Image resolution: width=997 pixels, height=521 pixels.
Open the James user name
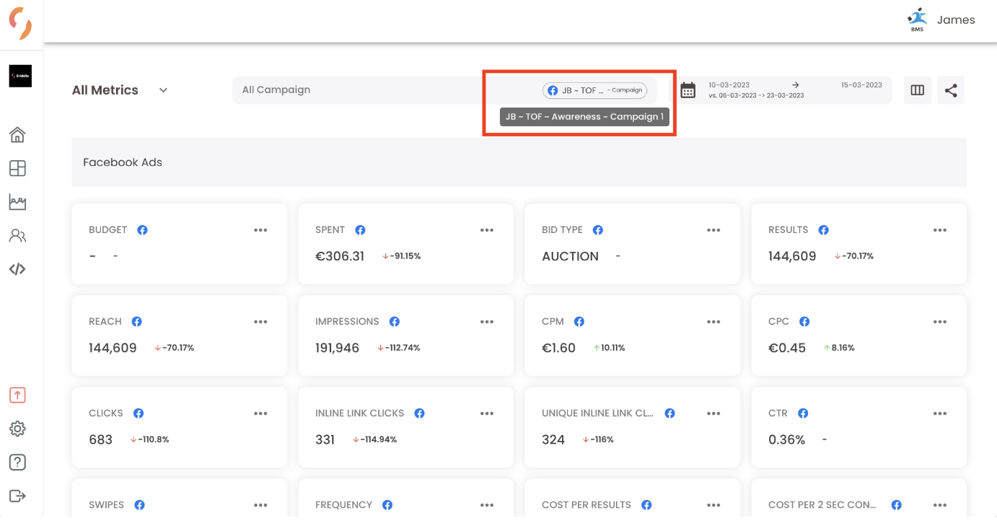click(x=956, y=20)
